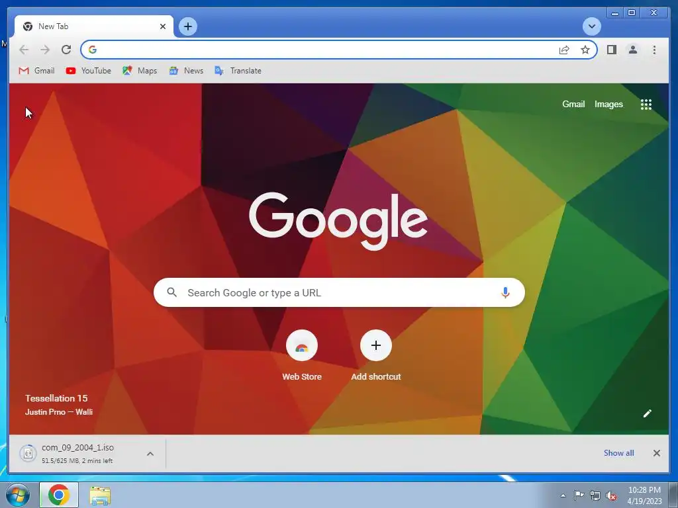Open the side panel icon

pyautogui.click(x=611, y=50)
